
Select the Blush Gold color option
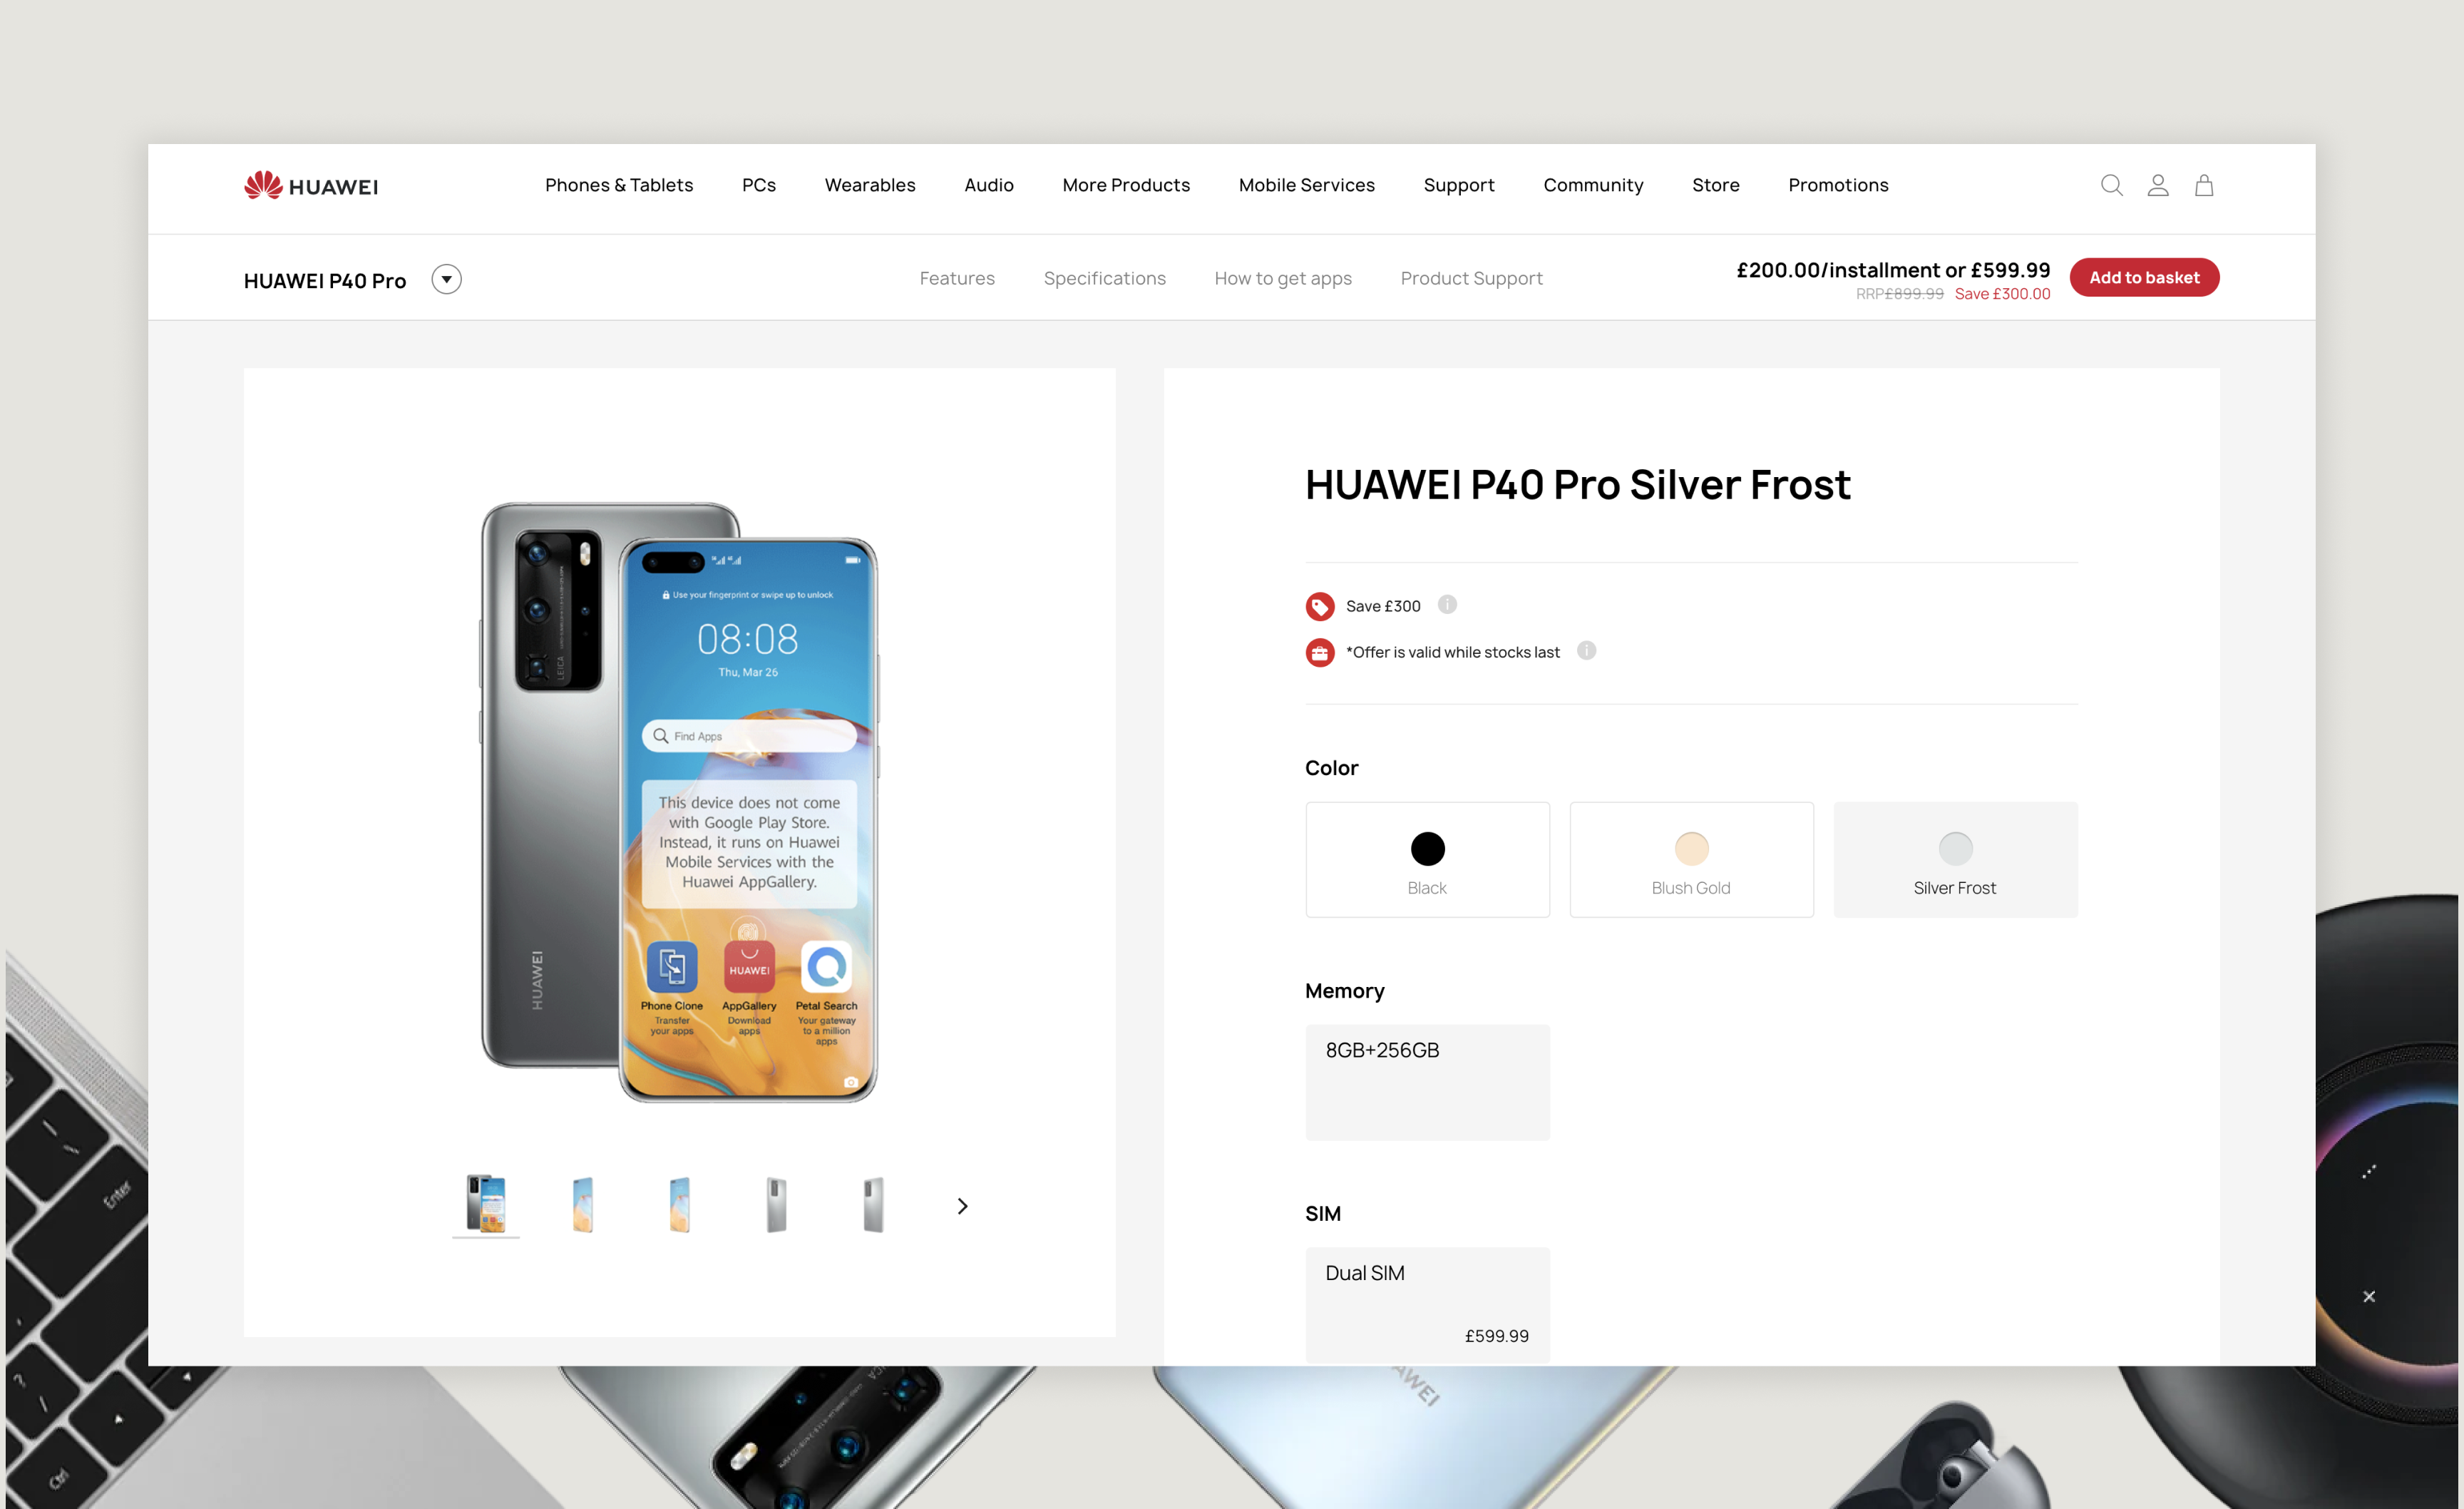1691,859
